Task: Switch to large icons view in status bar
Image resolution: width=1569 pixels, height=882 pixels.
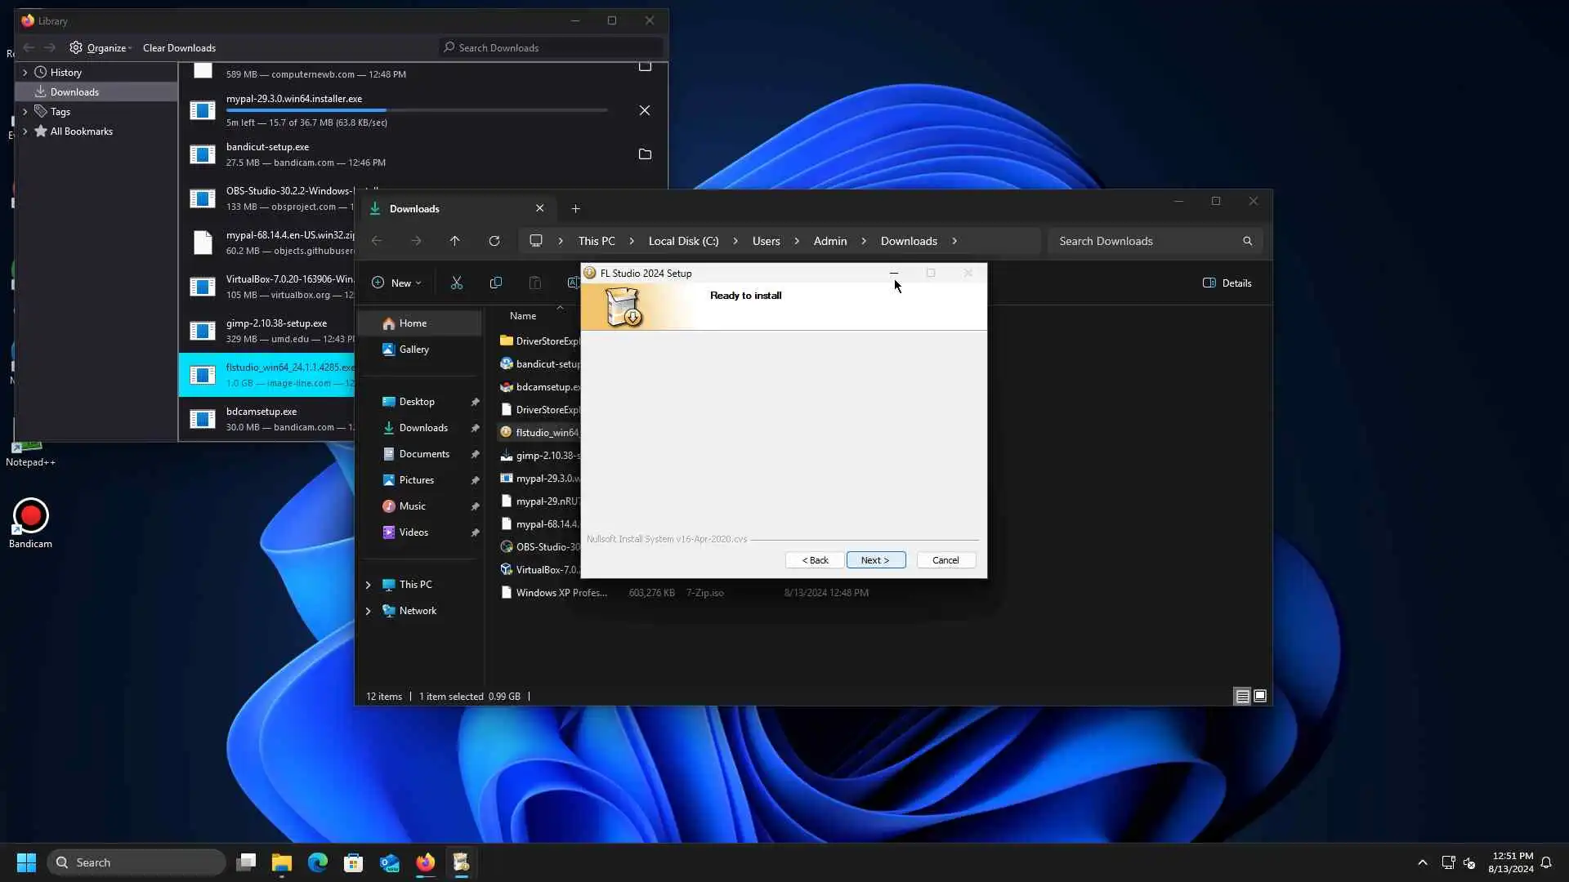Action: pyautogui.click(x=1260, y=697)
